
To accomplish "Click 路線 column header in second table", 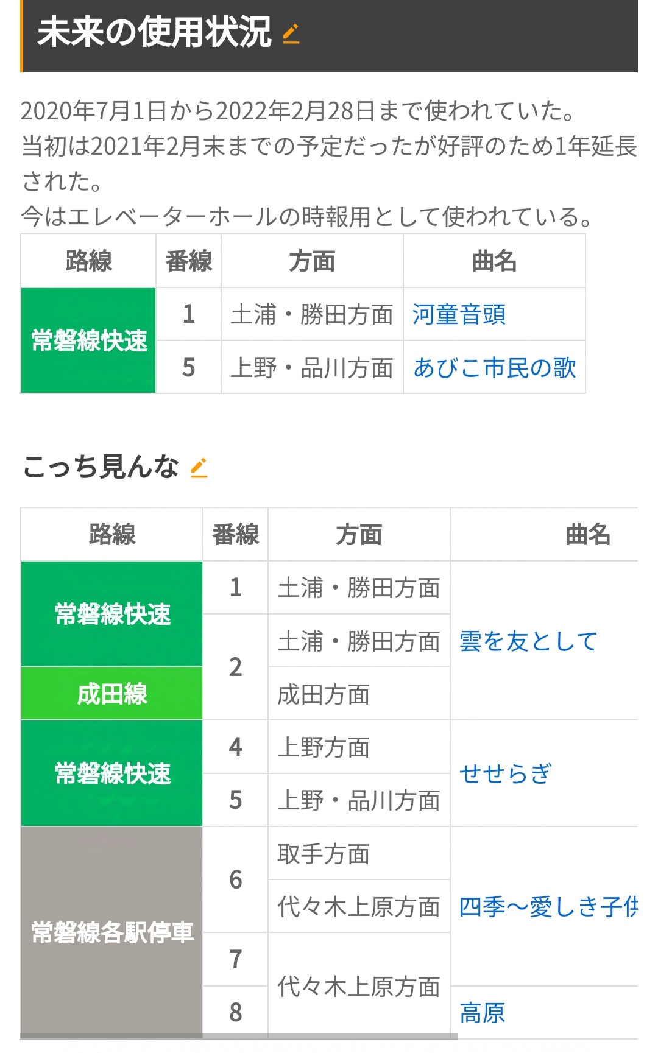I will (x=112, y=534).
